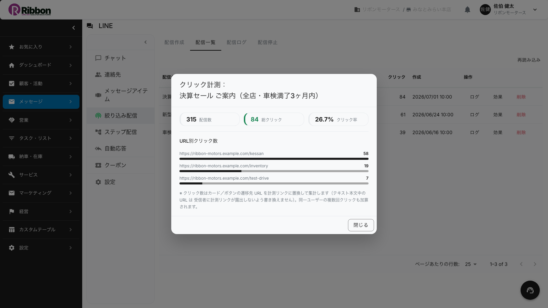
Task: Go to next page arrow
Action: pyautogui.click(x=535, y=264)
